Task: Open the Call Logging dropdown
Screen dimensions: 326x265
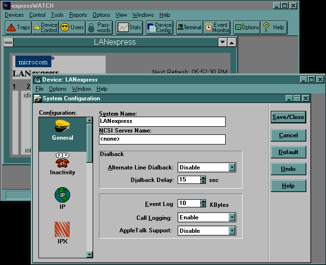Action: click(232, 217)
